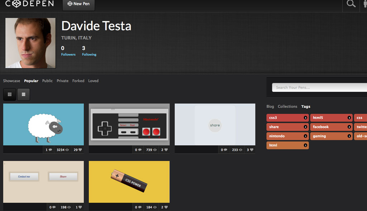Click the TURIN, ITALY location text
Viewport: 367px width, 211px height.
(76, 38)
